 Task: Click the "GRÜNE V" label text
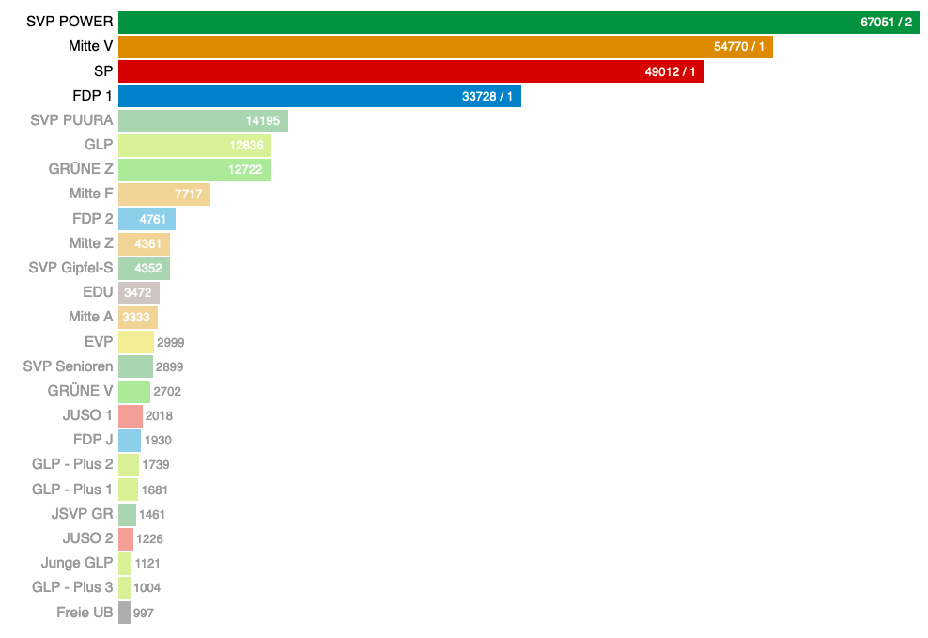click(x=81, y=391)
